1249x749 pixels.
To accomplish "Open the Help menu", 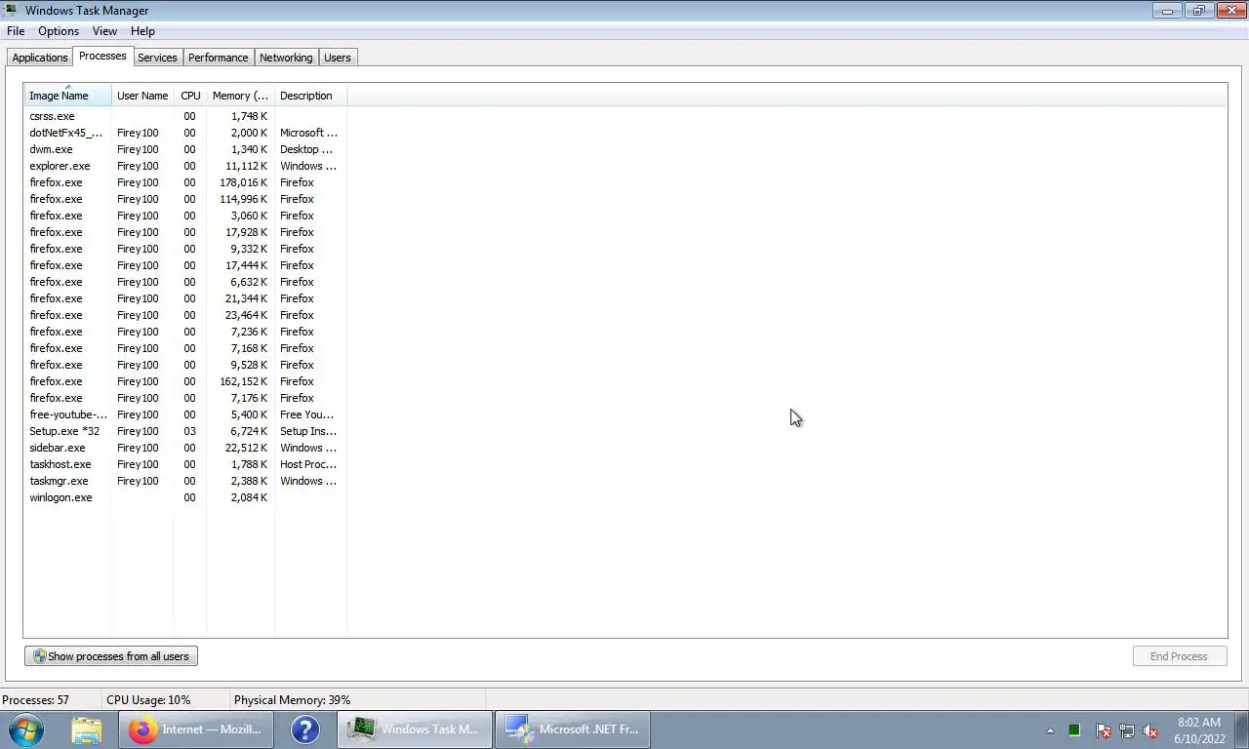I will tap(142, 31).
